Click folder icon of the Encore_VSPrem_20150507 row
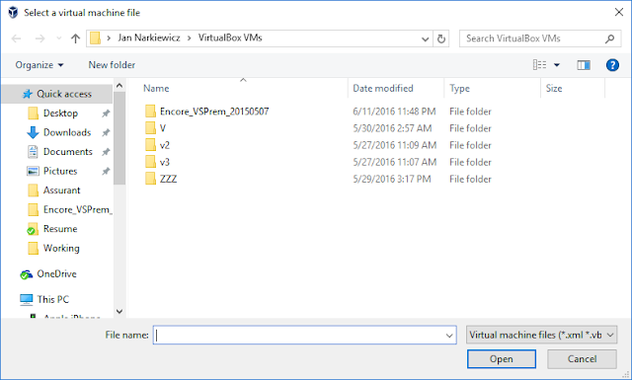The image size is (632, 380). pyautogui.click(x=150, y=112)
